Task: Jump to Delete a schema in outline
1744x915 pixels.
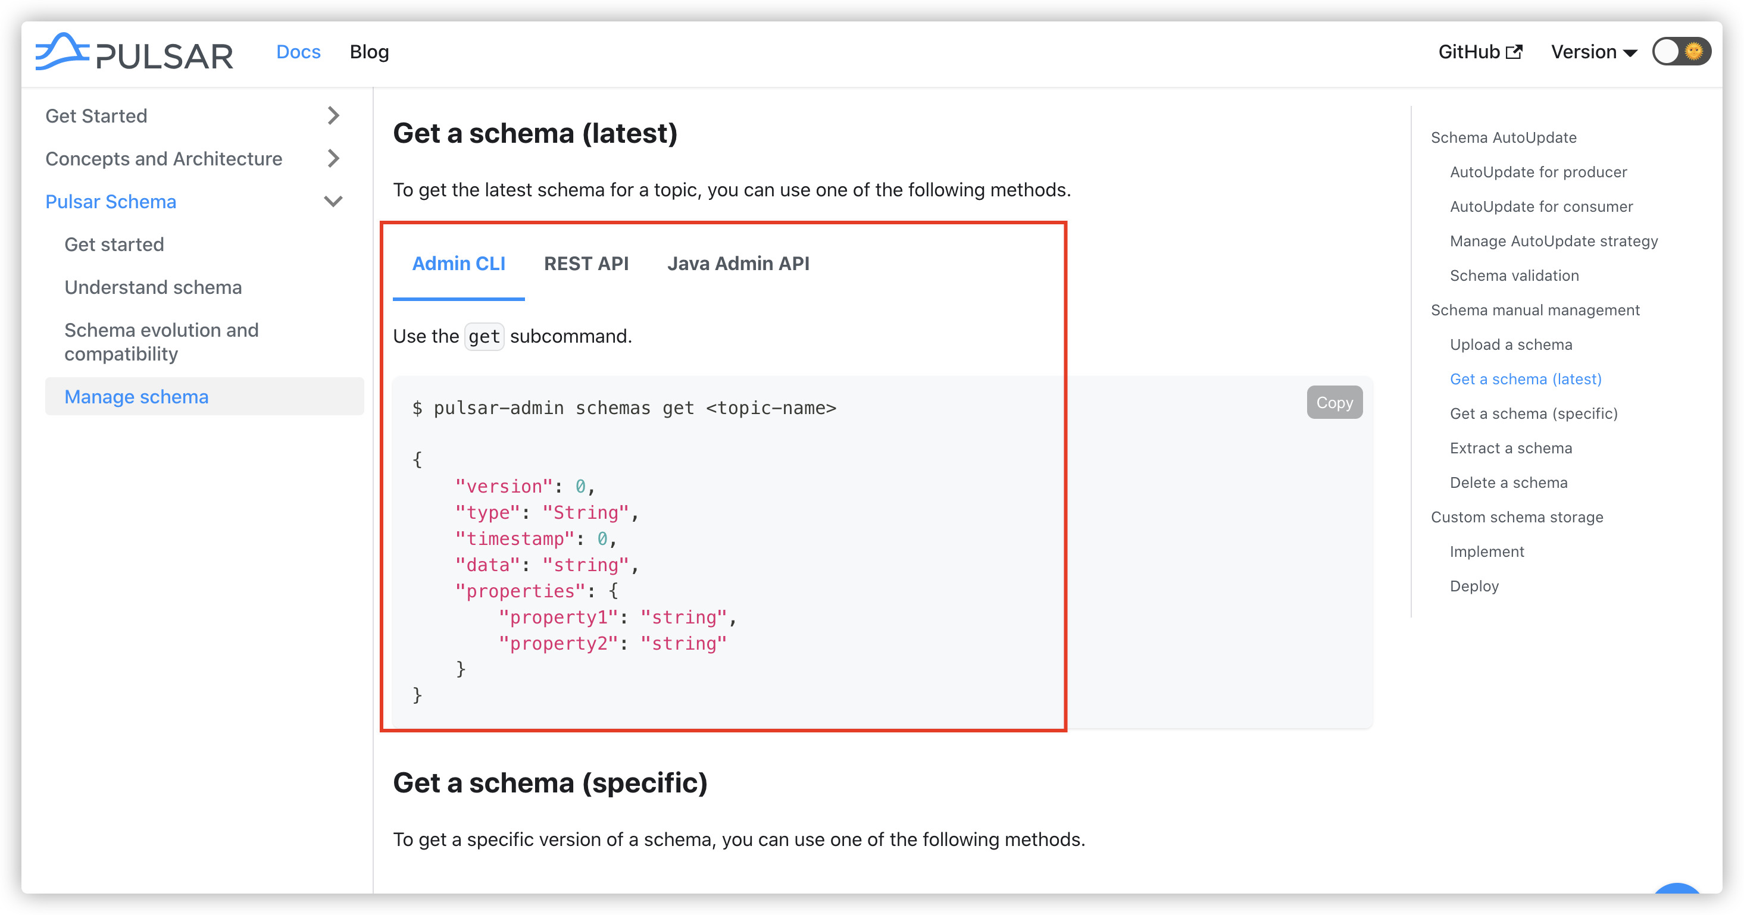Action: pos(1508,482)
